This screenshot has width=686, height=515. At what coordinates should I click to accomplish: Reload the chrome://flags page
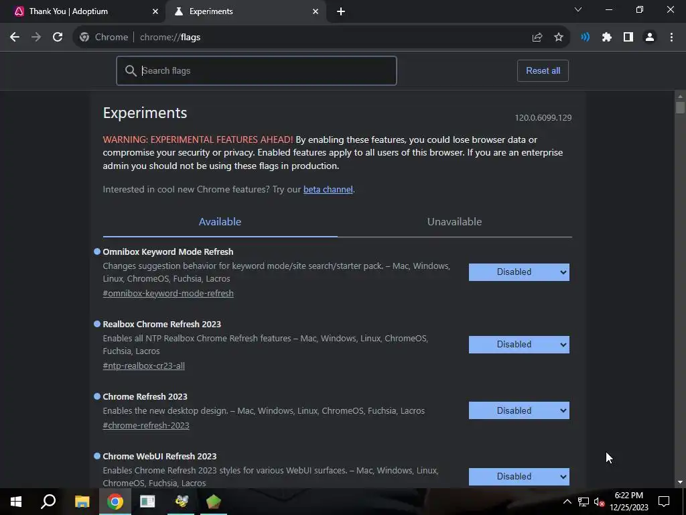(58, 38)
